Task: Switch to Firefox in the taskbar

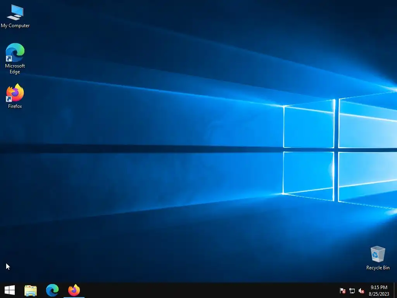Action: pos(74,290)
